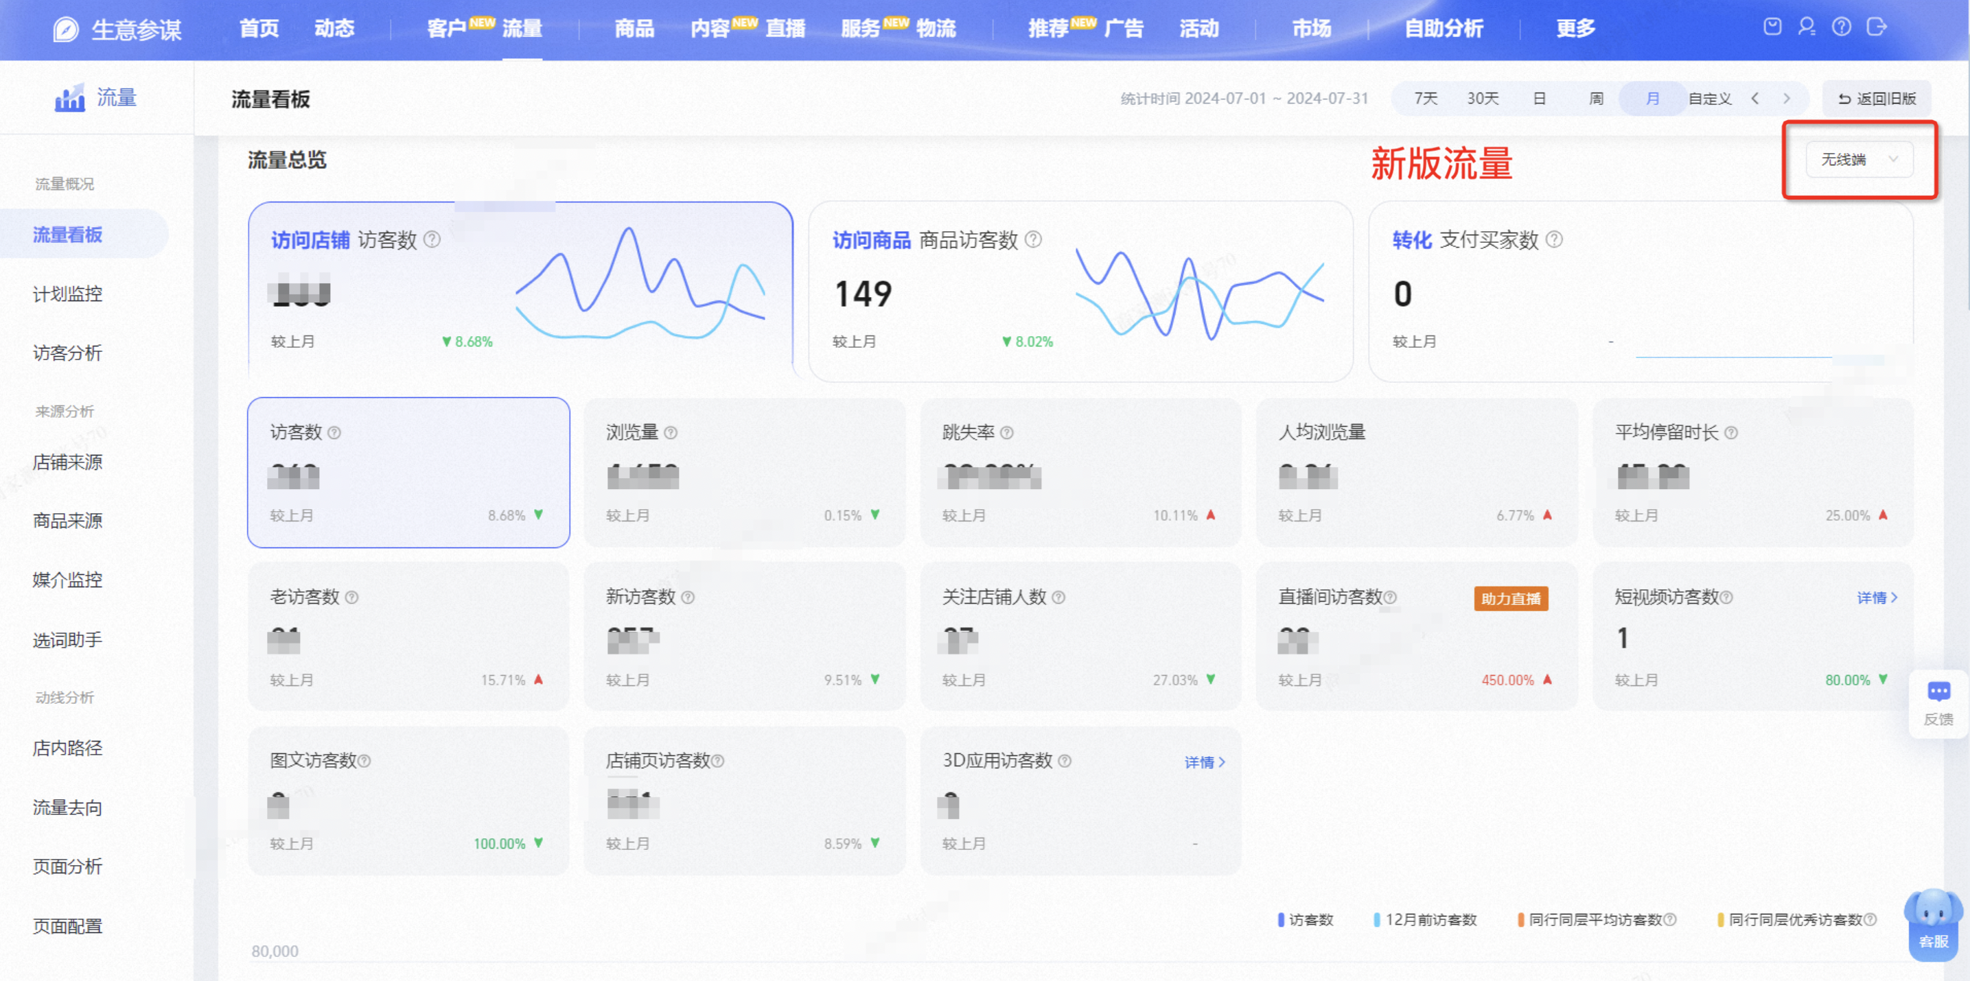The width and height of the screenshot is (1970, 981).
Task: Open 店铺来源 in sidebar
Action: point(67,462)
